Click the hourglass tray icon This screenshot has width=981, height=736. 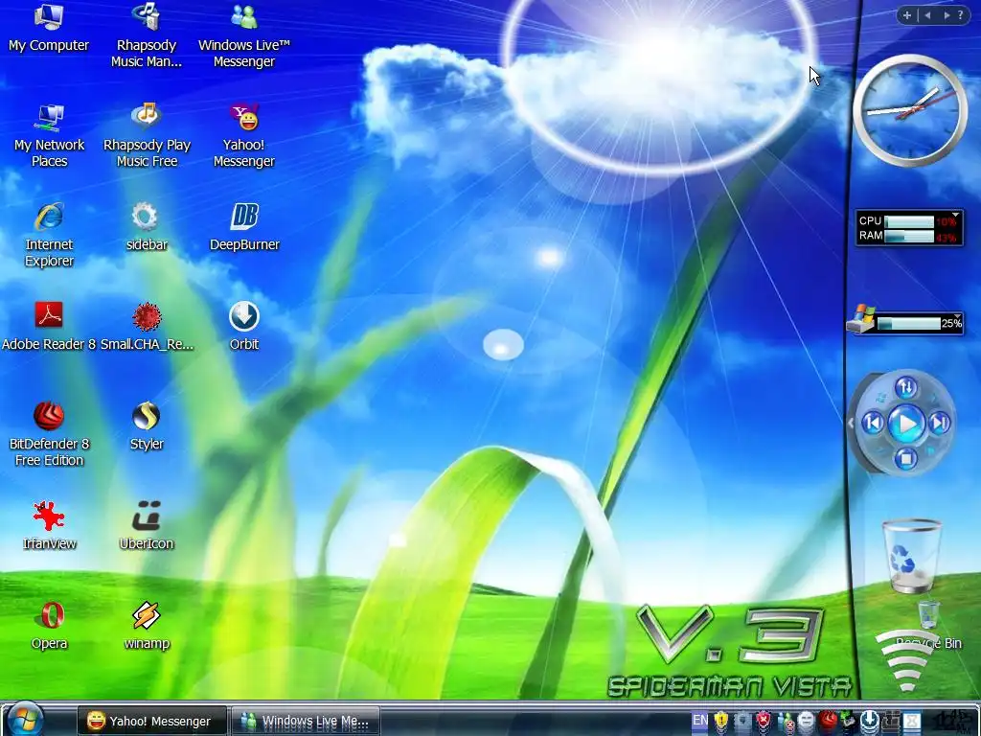(x=912, y=721)
